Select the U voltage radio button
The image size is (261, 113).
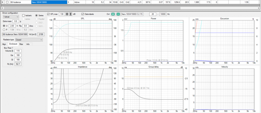tap(4, 26)
